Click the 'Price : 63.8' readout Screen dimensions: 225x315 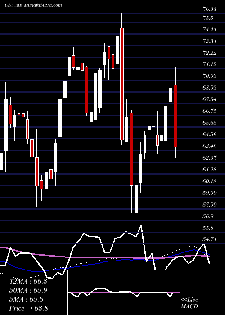pos(29,308)
